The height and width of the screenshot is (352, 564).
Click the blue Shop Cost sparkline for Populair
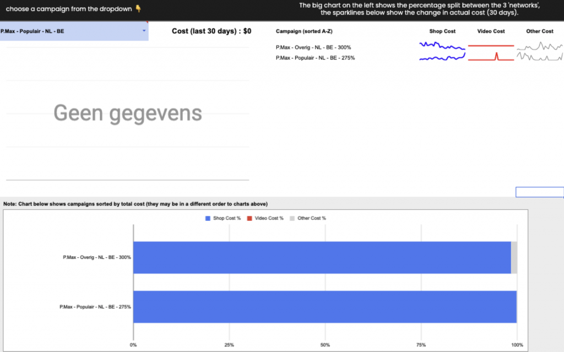click(442, 57)
